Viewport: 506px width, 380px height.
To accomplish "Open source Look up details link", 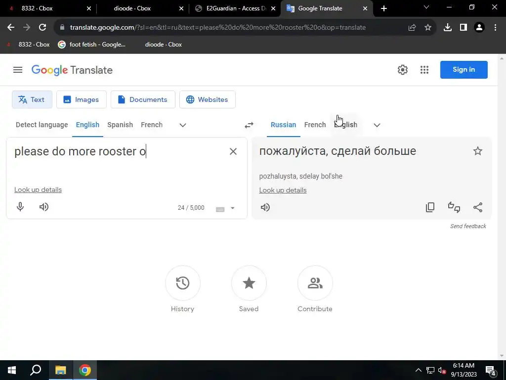I will (x=38, y=190).
